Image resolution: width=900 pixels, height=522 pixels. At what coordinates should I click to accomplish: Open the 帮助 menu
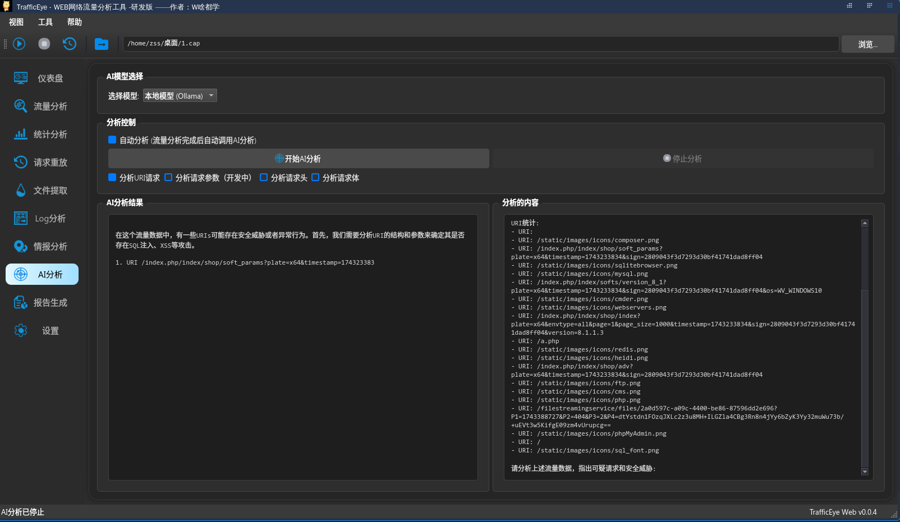(x=75, y=22)
